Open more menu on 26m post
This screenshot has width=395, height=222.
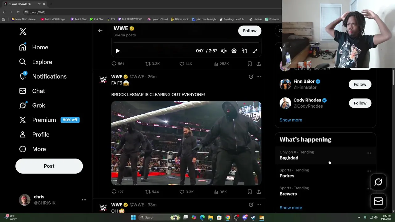pos(259,77)
